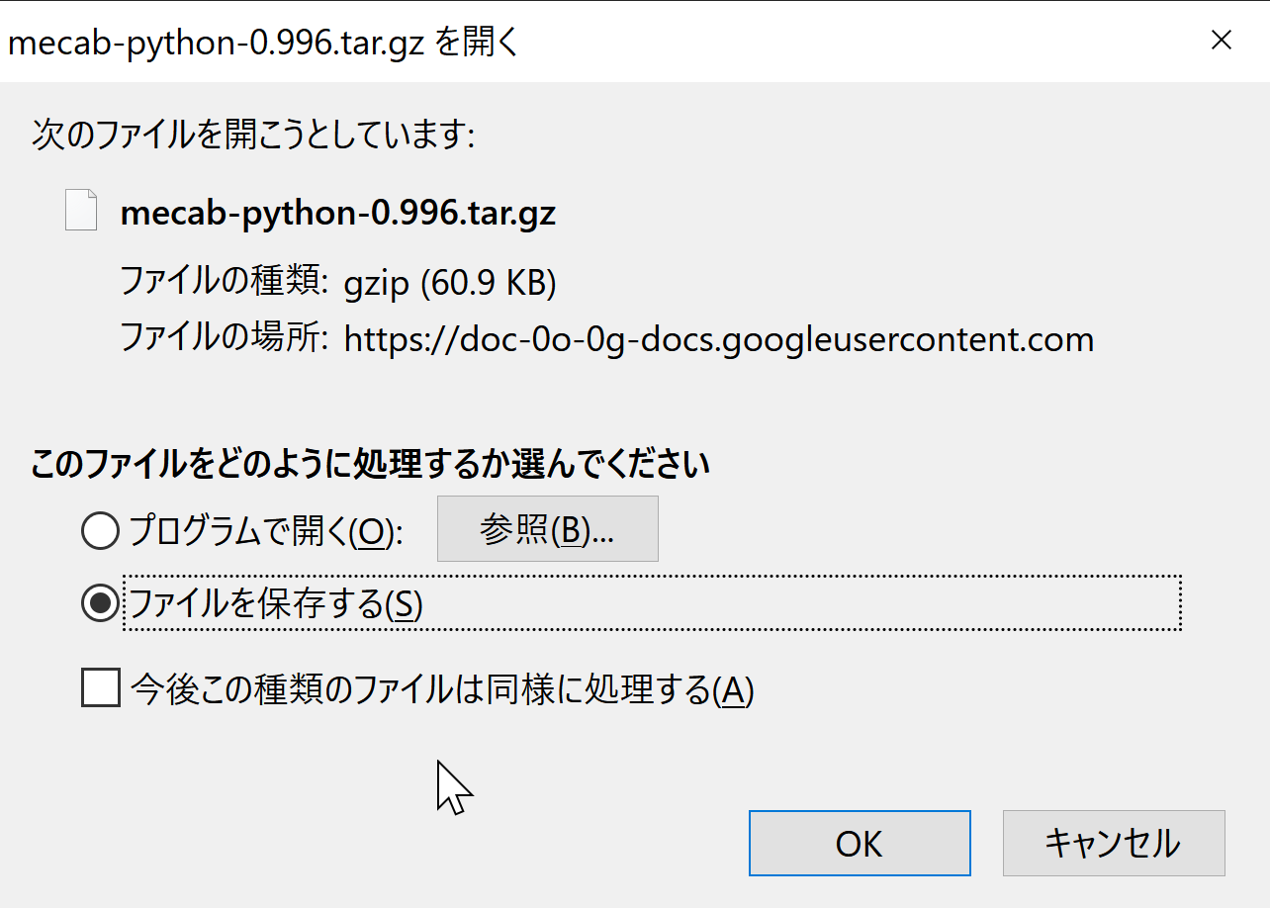Enable the 今後この種類のファイルは同様に処理する checkbox

point(101,688)
